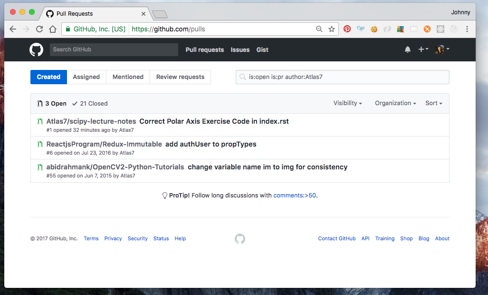This screenshot has width=488, height=295.
Task: Open the abidrahmank/OpenCV2-Python-Tutorials repository link
Action: [x=115, y=167]
